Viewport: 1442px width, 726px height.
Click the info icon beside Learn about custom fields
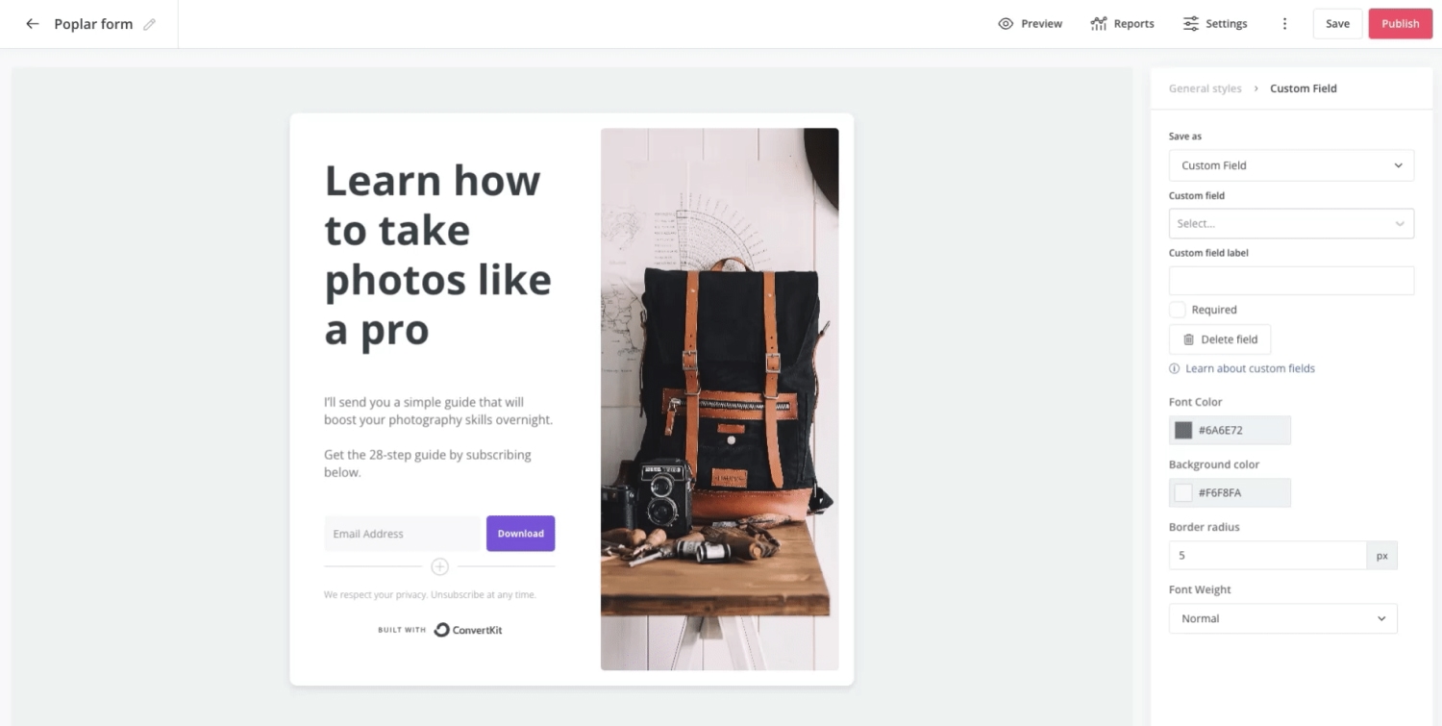point(1175,368)
